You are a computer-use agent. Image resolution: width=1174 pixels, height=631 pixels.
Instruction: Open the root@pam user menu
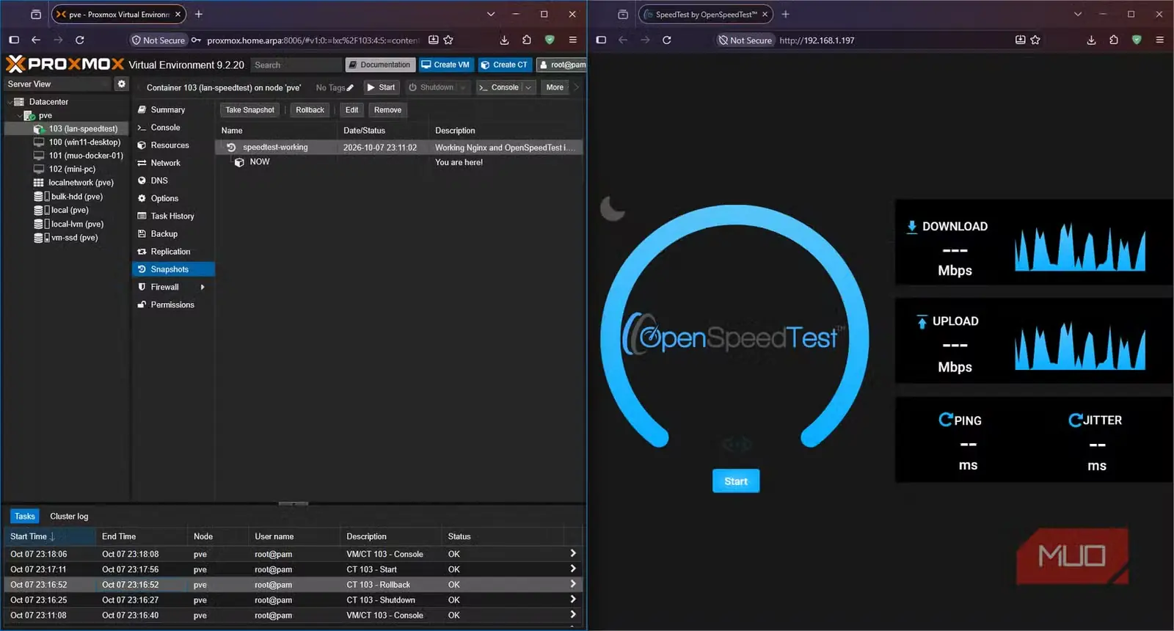pos(562,65)
